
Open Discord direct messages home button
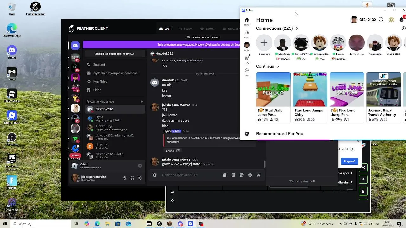(x=75, y=46)
